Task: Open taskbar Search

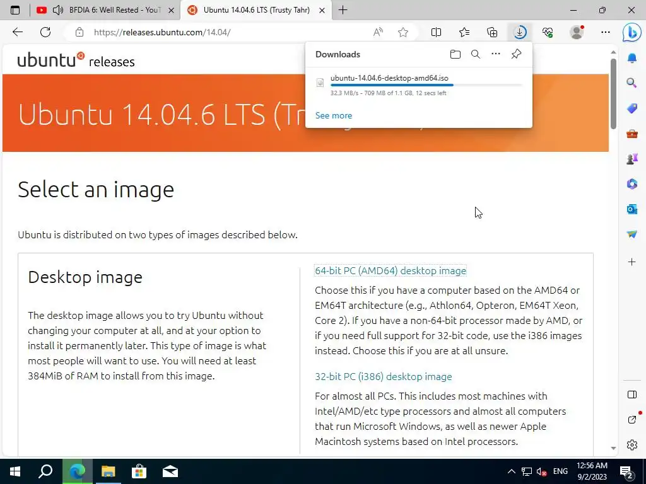Action: point(45,471)
